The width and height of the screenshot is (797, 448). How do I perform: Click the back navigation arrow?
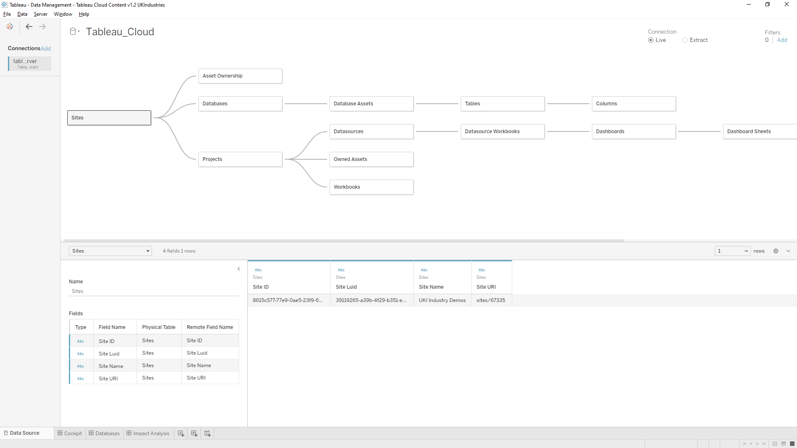(x=29, y=27)
